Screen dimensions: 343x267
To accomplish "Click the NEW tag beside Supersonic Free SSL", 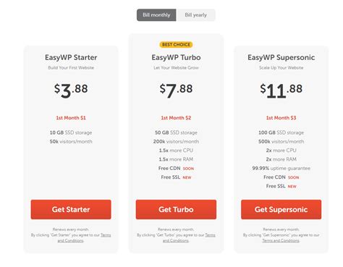I will click(292, 187).
